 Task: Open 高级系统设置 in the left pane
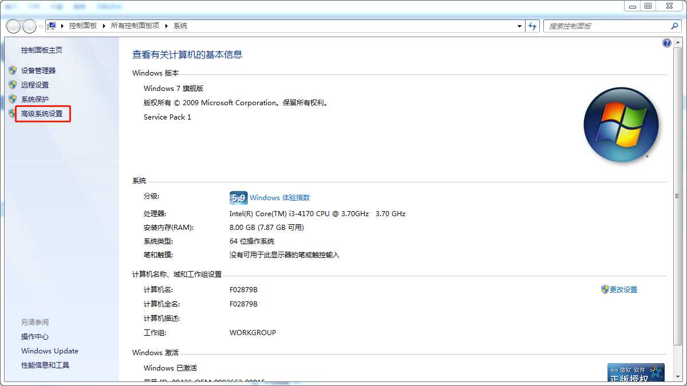tap(42, 114)
